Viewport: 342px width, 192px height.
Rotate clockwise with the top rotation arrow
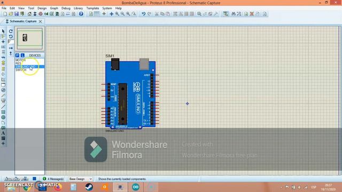pyautogui.click(x=11, y=31)
